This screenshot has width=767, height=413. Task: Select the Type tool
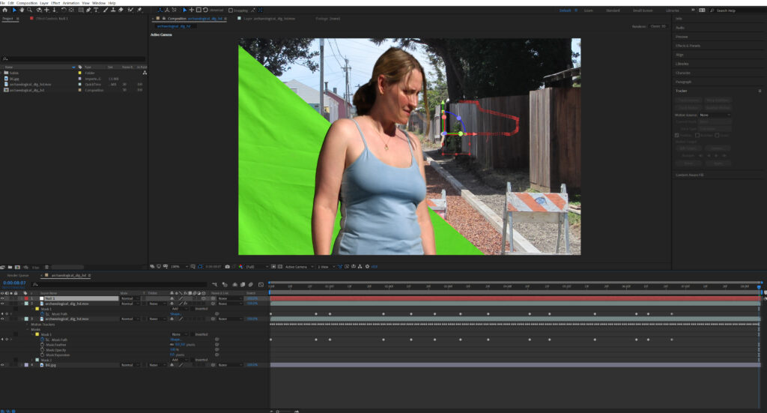(96, 10)
